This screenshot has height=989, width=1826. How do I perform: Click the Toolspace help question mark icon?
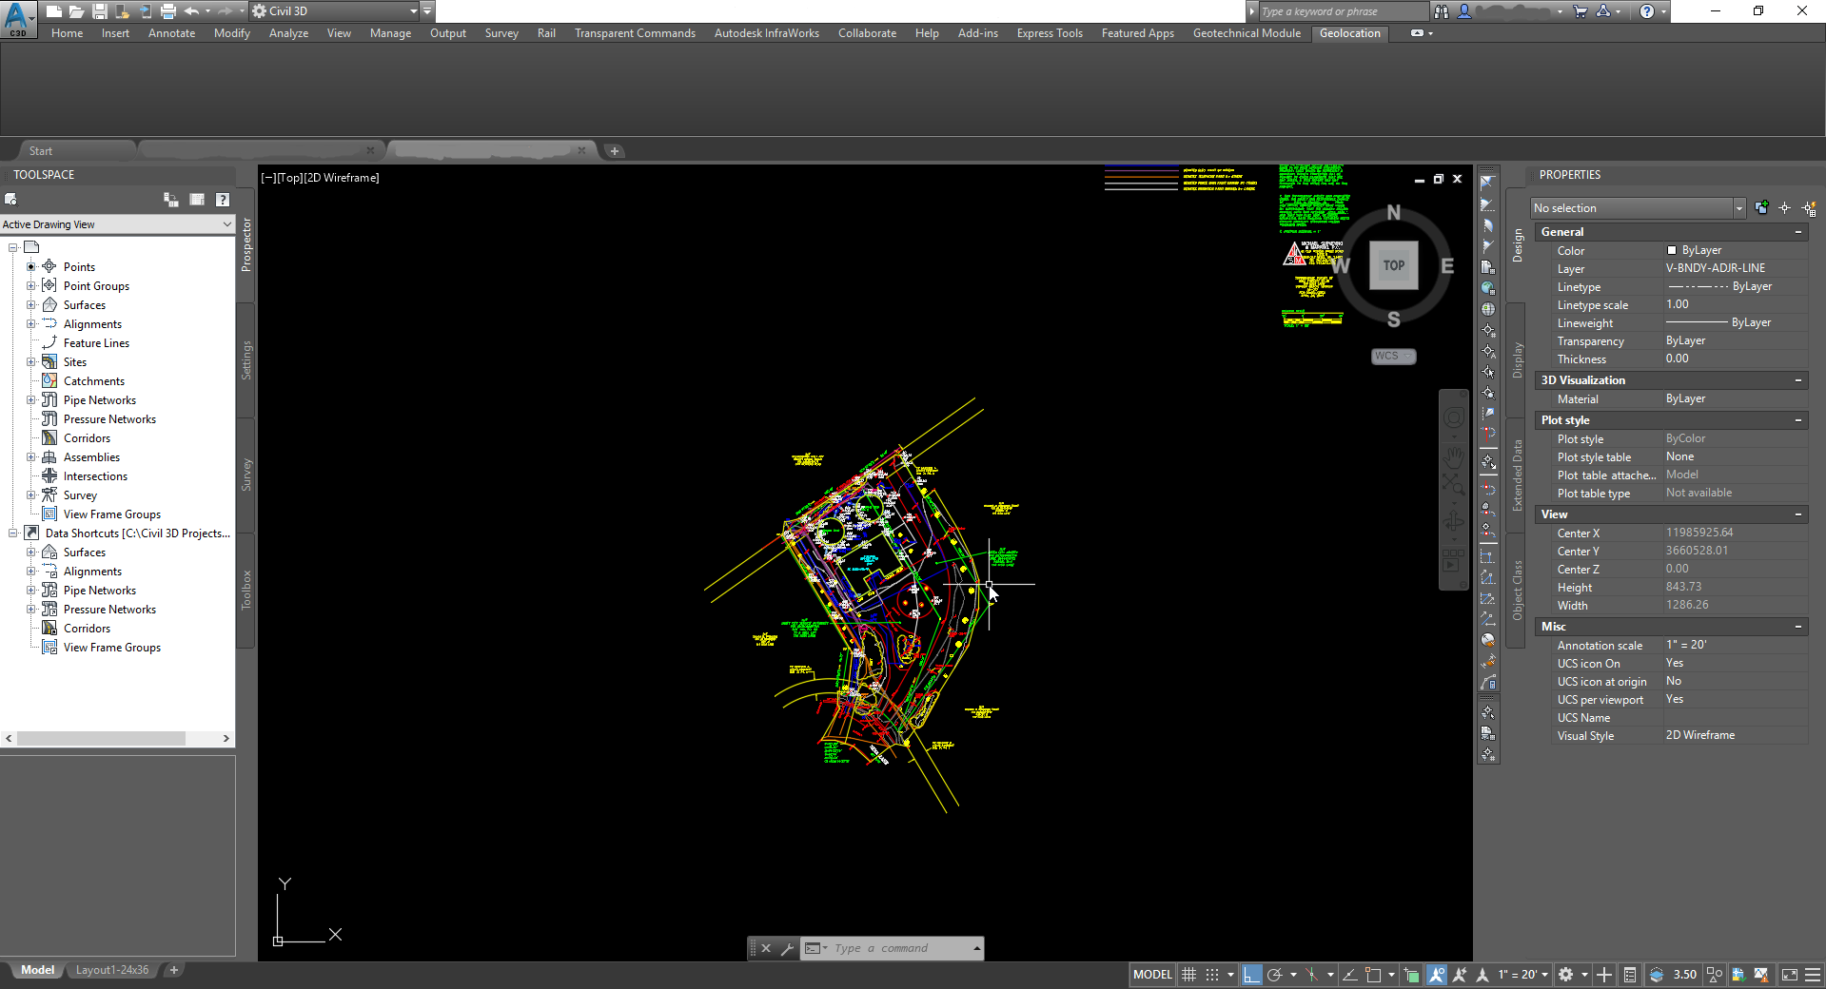click(x=222, y=200)
